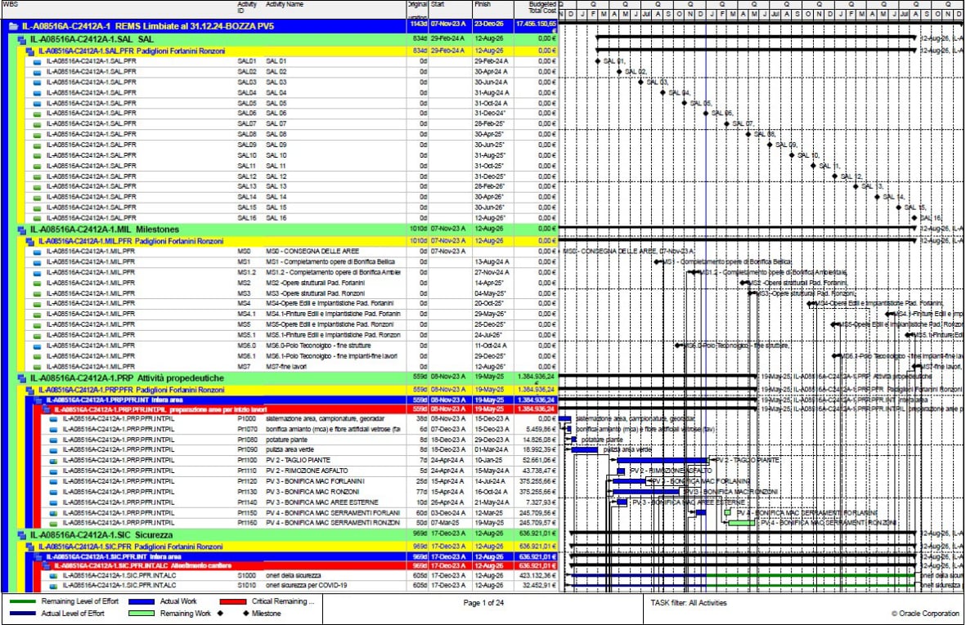The height and width of the screenshot is (625, 966).
Task: Select the SAL 05 activity name cell
Action: pos(335,103)
